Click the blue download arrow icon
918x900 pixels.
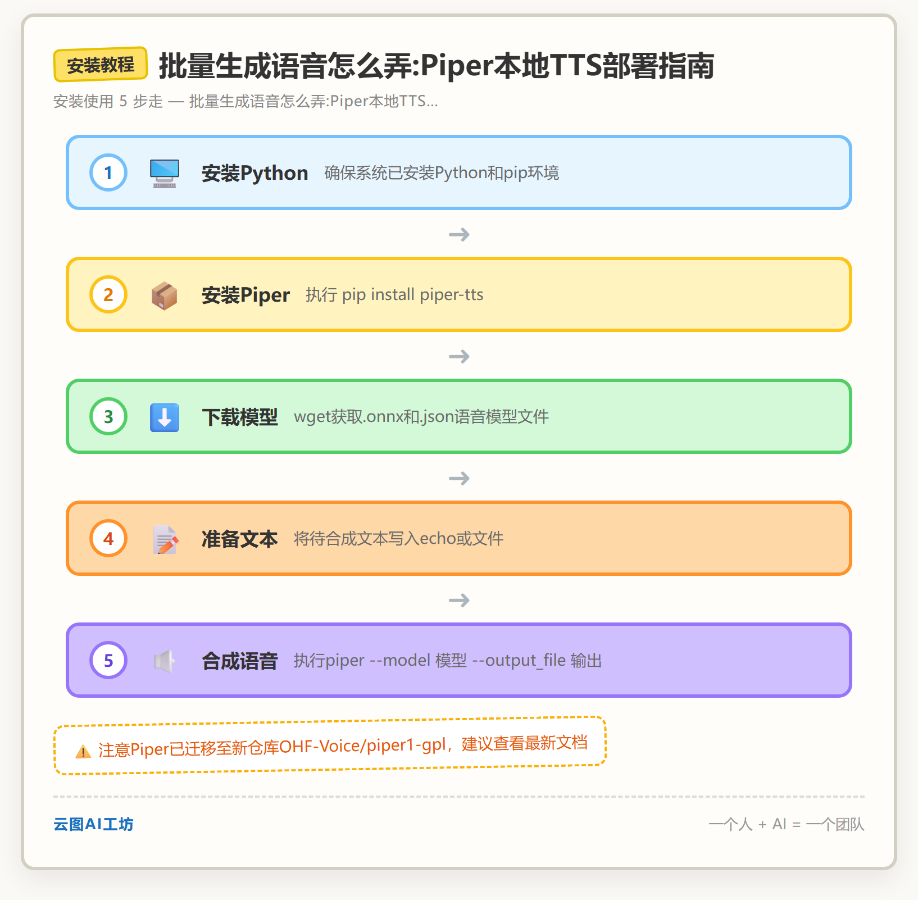coord(165,417)
